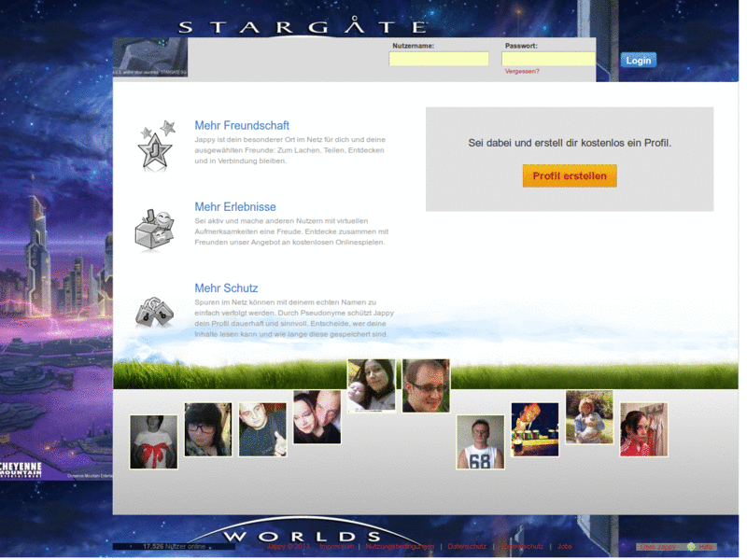The image size is (747, 560).
Task: Open the profile photo with red bow
Action: (153, 441)
